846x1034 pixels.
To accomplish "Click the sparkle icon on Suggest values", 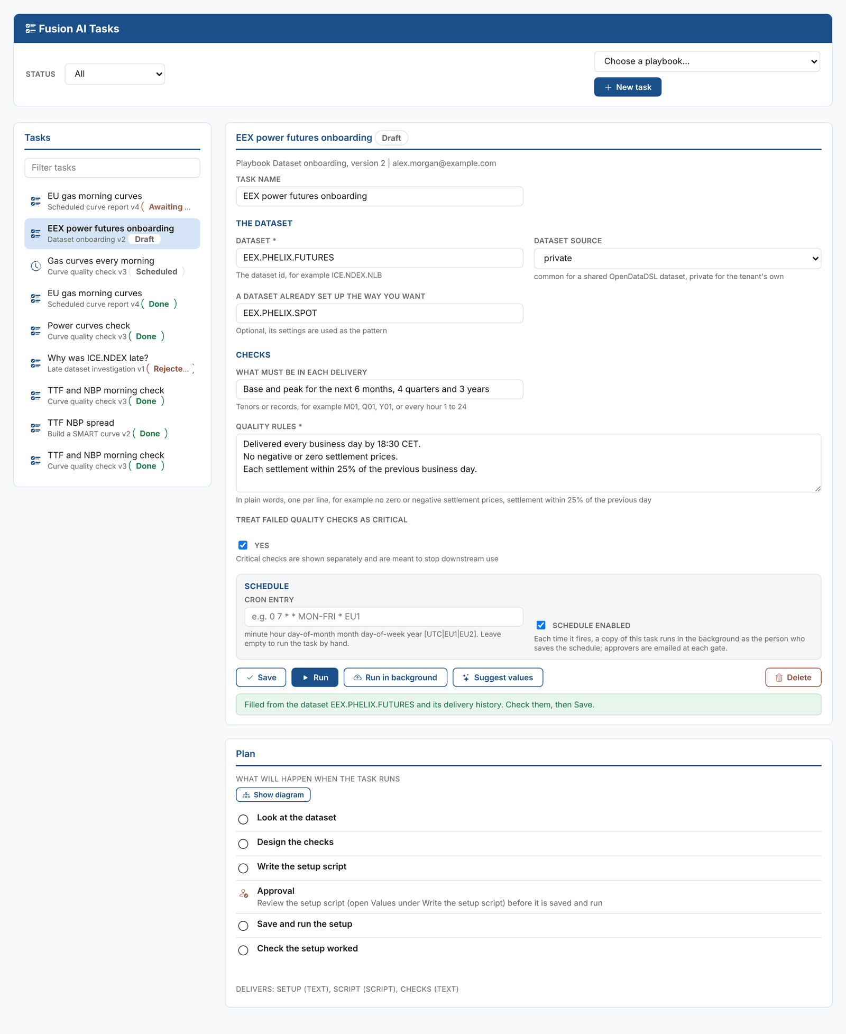I will click(x=466, y=678).
